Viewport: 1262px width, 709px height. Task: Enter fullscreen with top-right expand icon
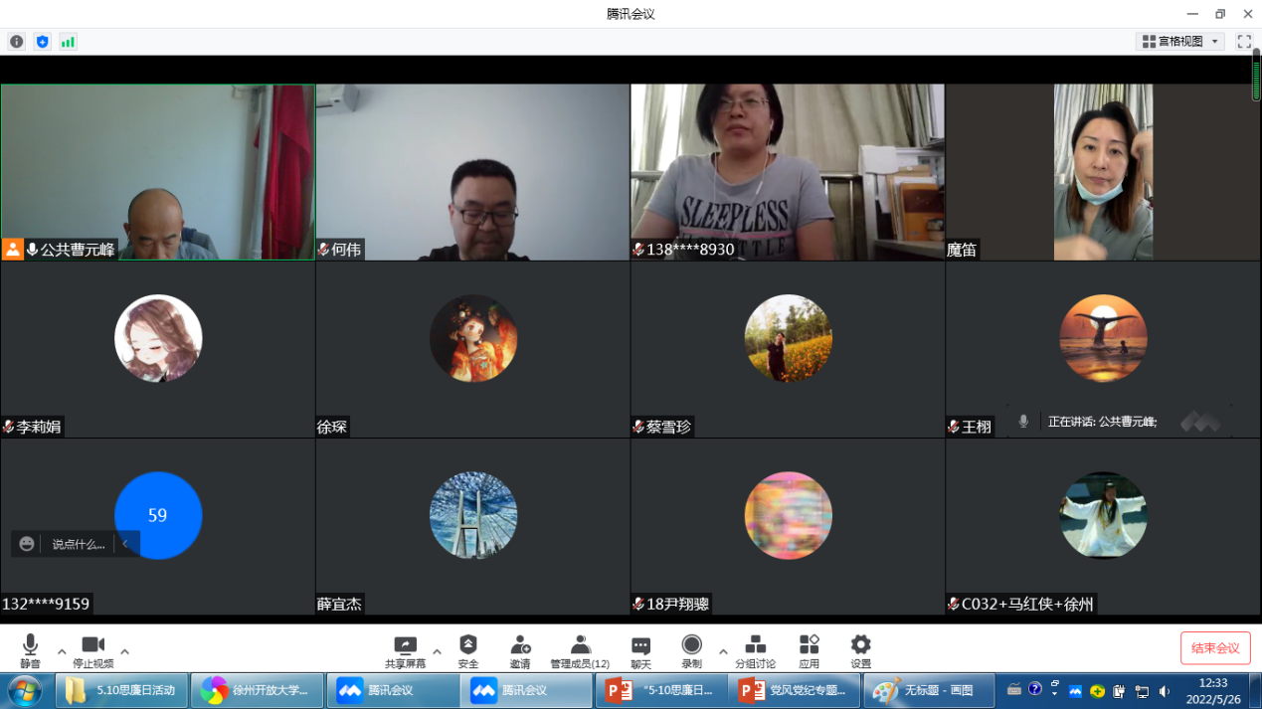point(1243,41)
